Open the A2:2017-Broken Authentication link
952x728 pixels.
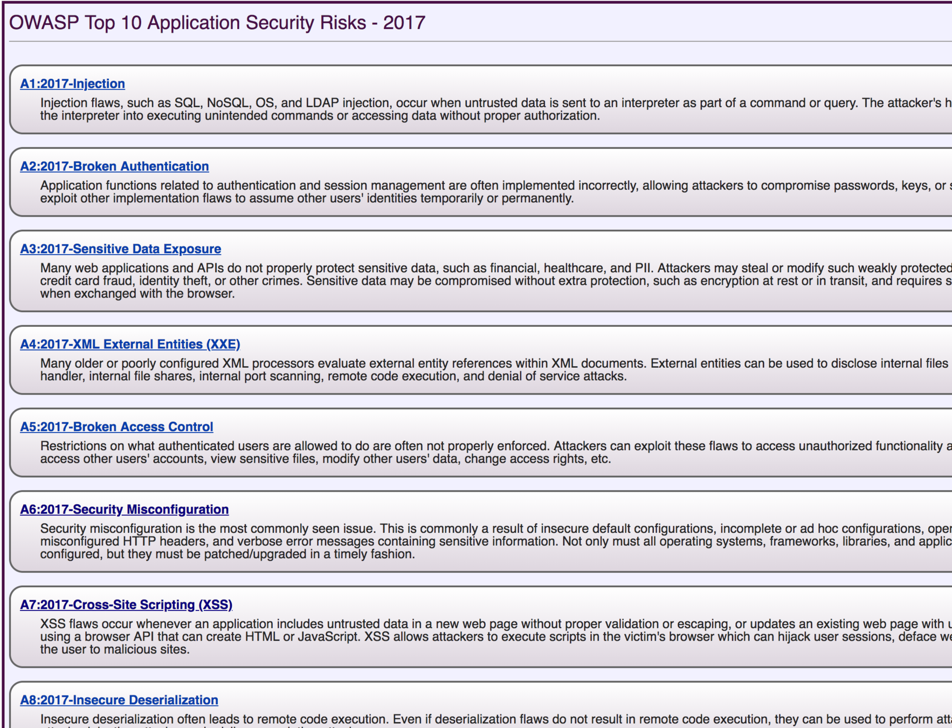(114, 166)
